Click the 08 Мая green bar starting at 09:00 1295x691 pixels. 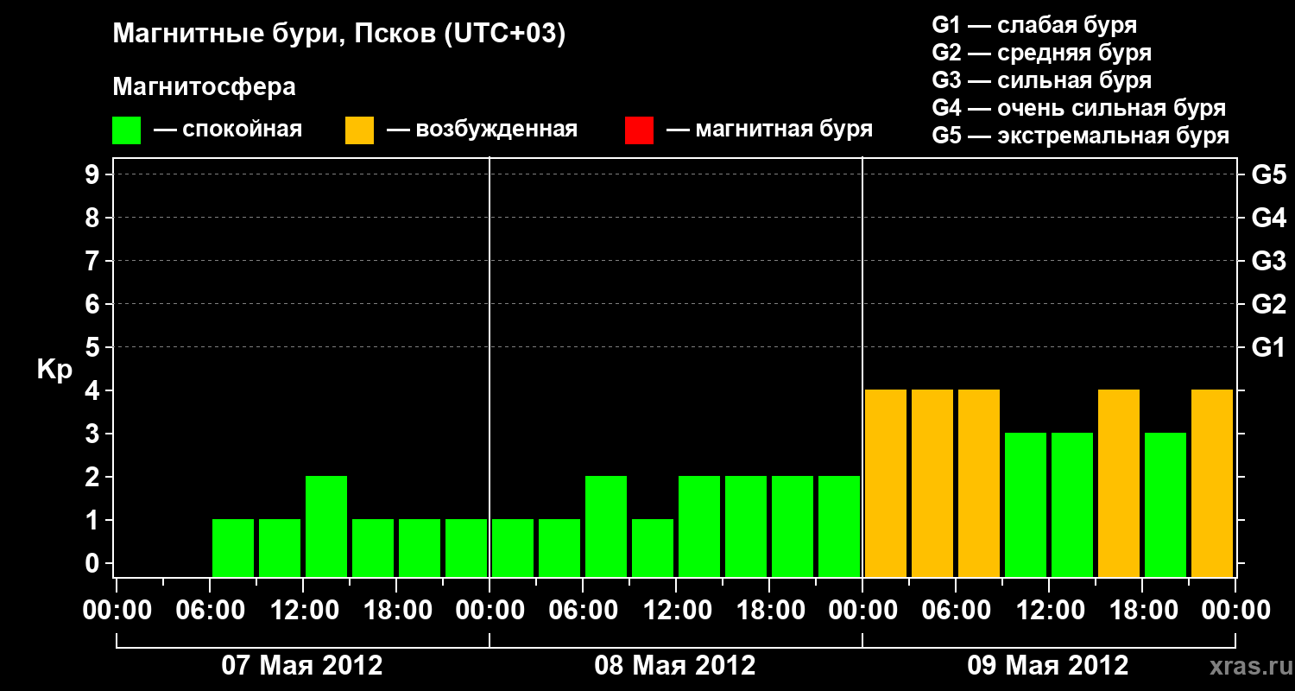(653, 548)
